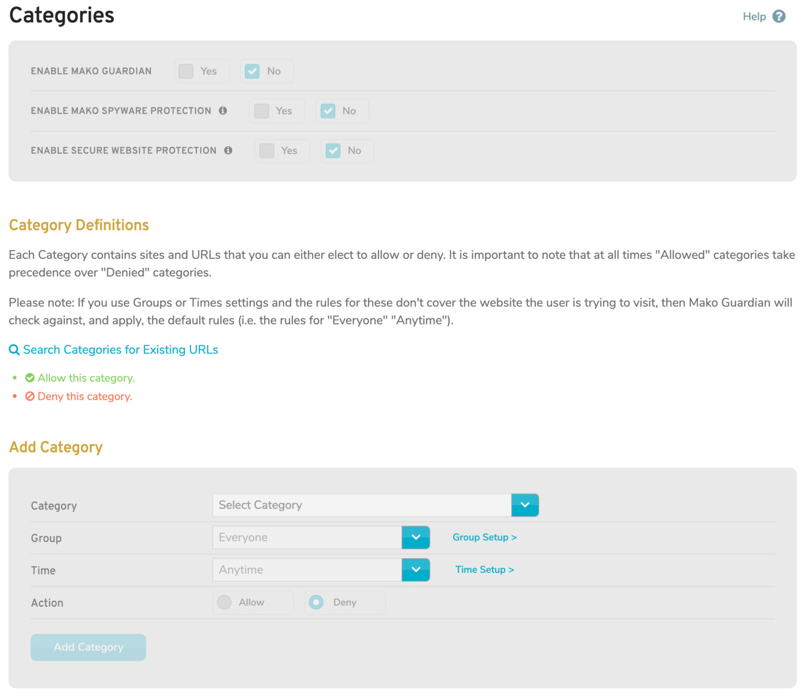Click the green allow category checkmark icon
The image size is (802, 696).
(x=30, y=377)
